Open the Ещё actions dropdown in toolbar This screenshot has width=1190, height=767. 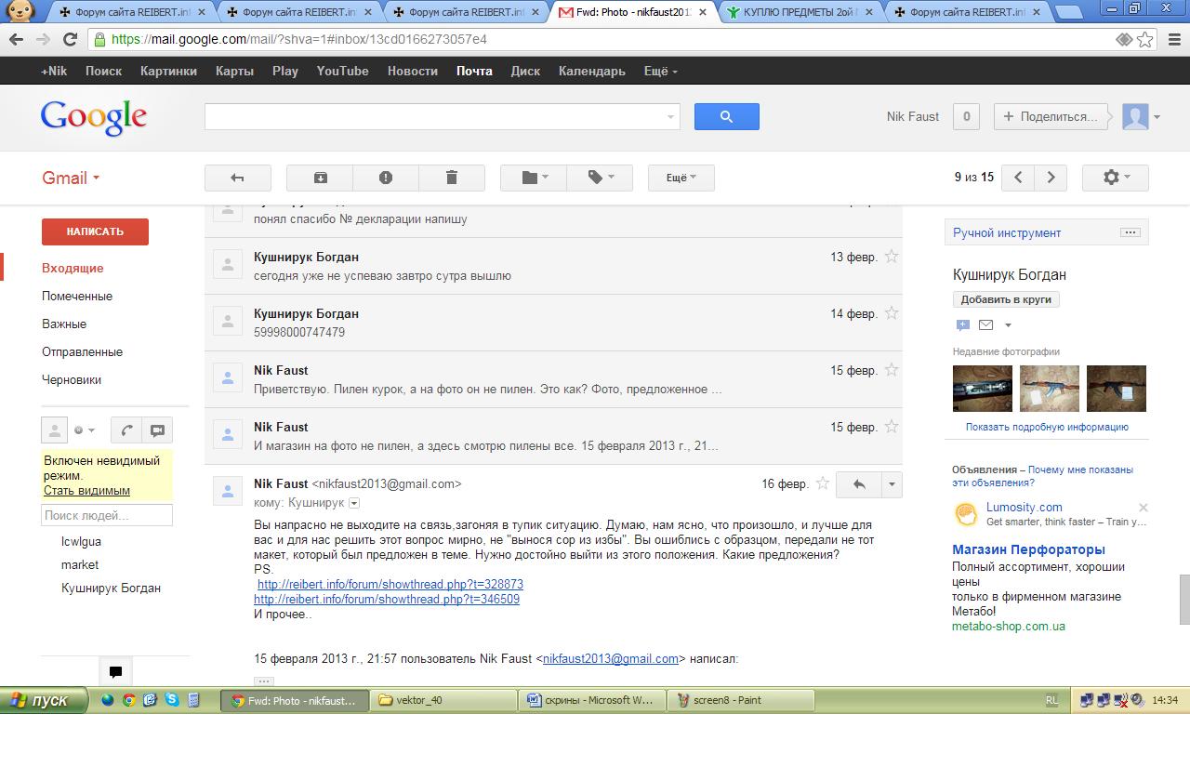(x=681, y=178)
